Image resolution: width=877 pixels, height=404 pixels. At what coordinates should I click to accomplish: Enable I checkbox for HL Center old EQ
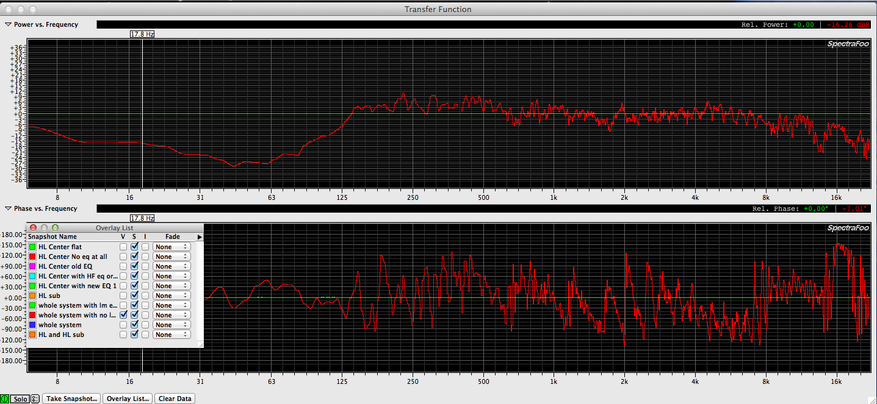click(145, 266)
